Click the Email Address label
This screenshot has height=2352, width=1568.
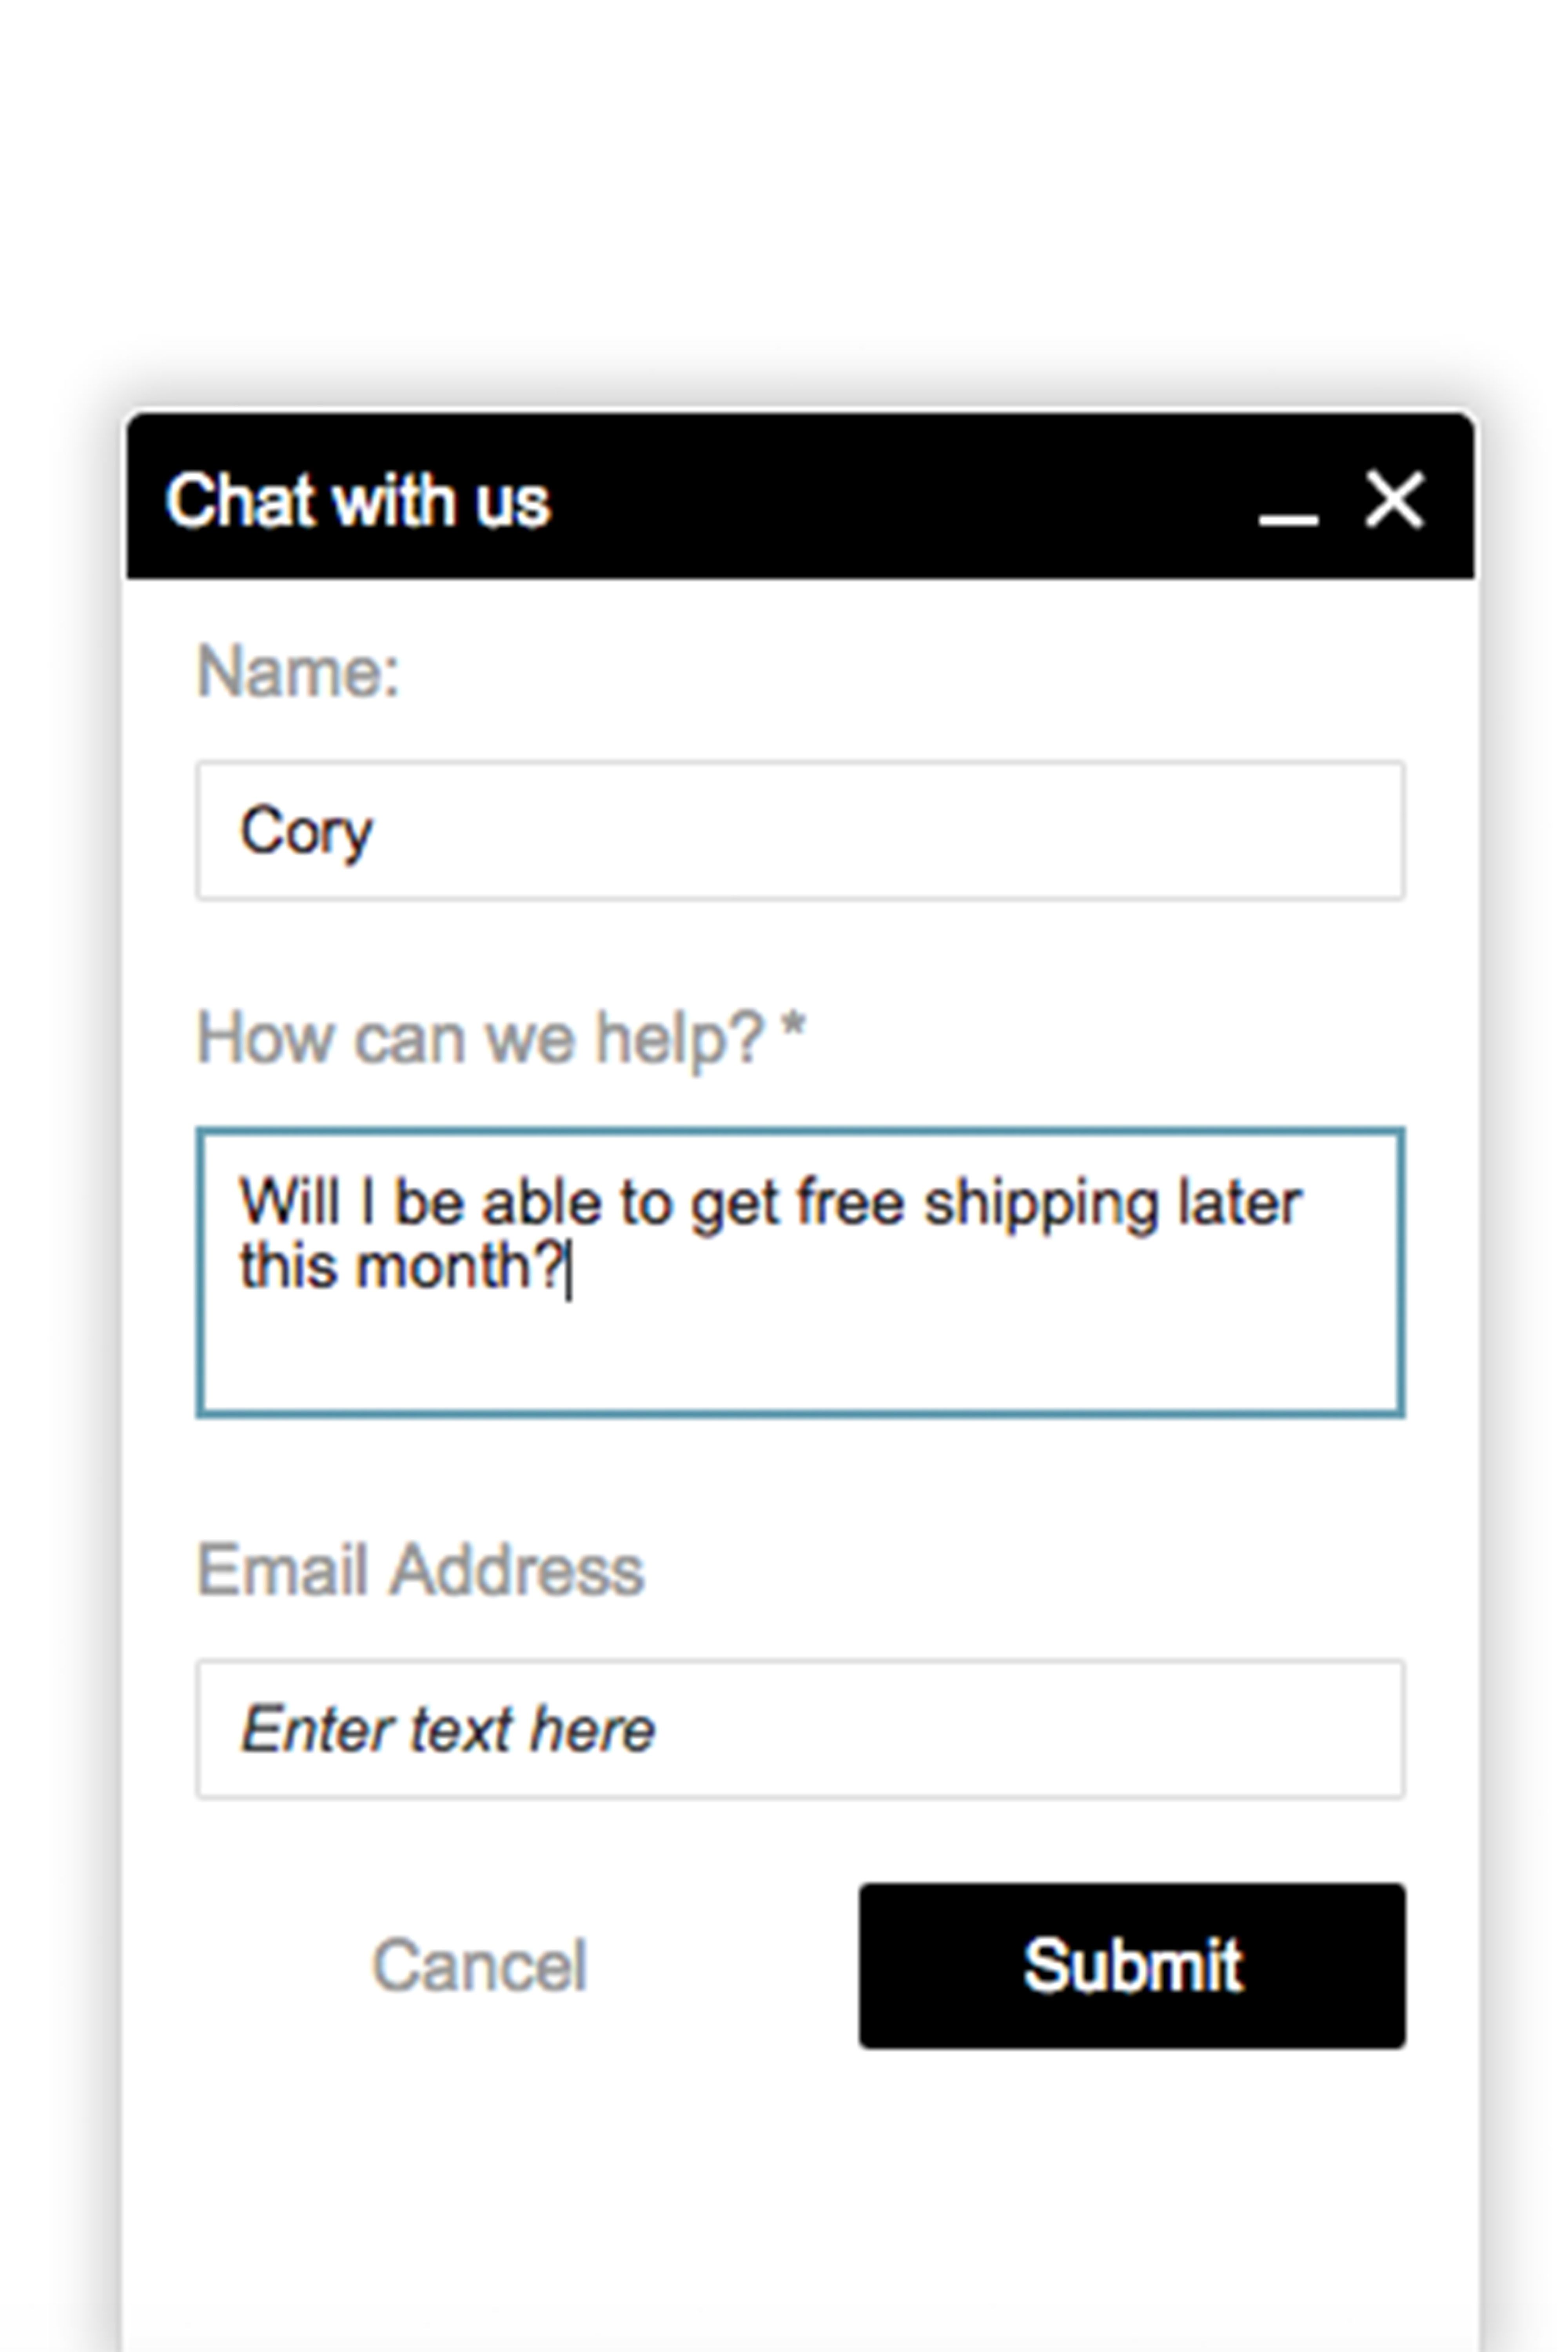[x=420, y=1570]
